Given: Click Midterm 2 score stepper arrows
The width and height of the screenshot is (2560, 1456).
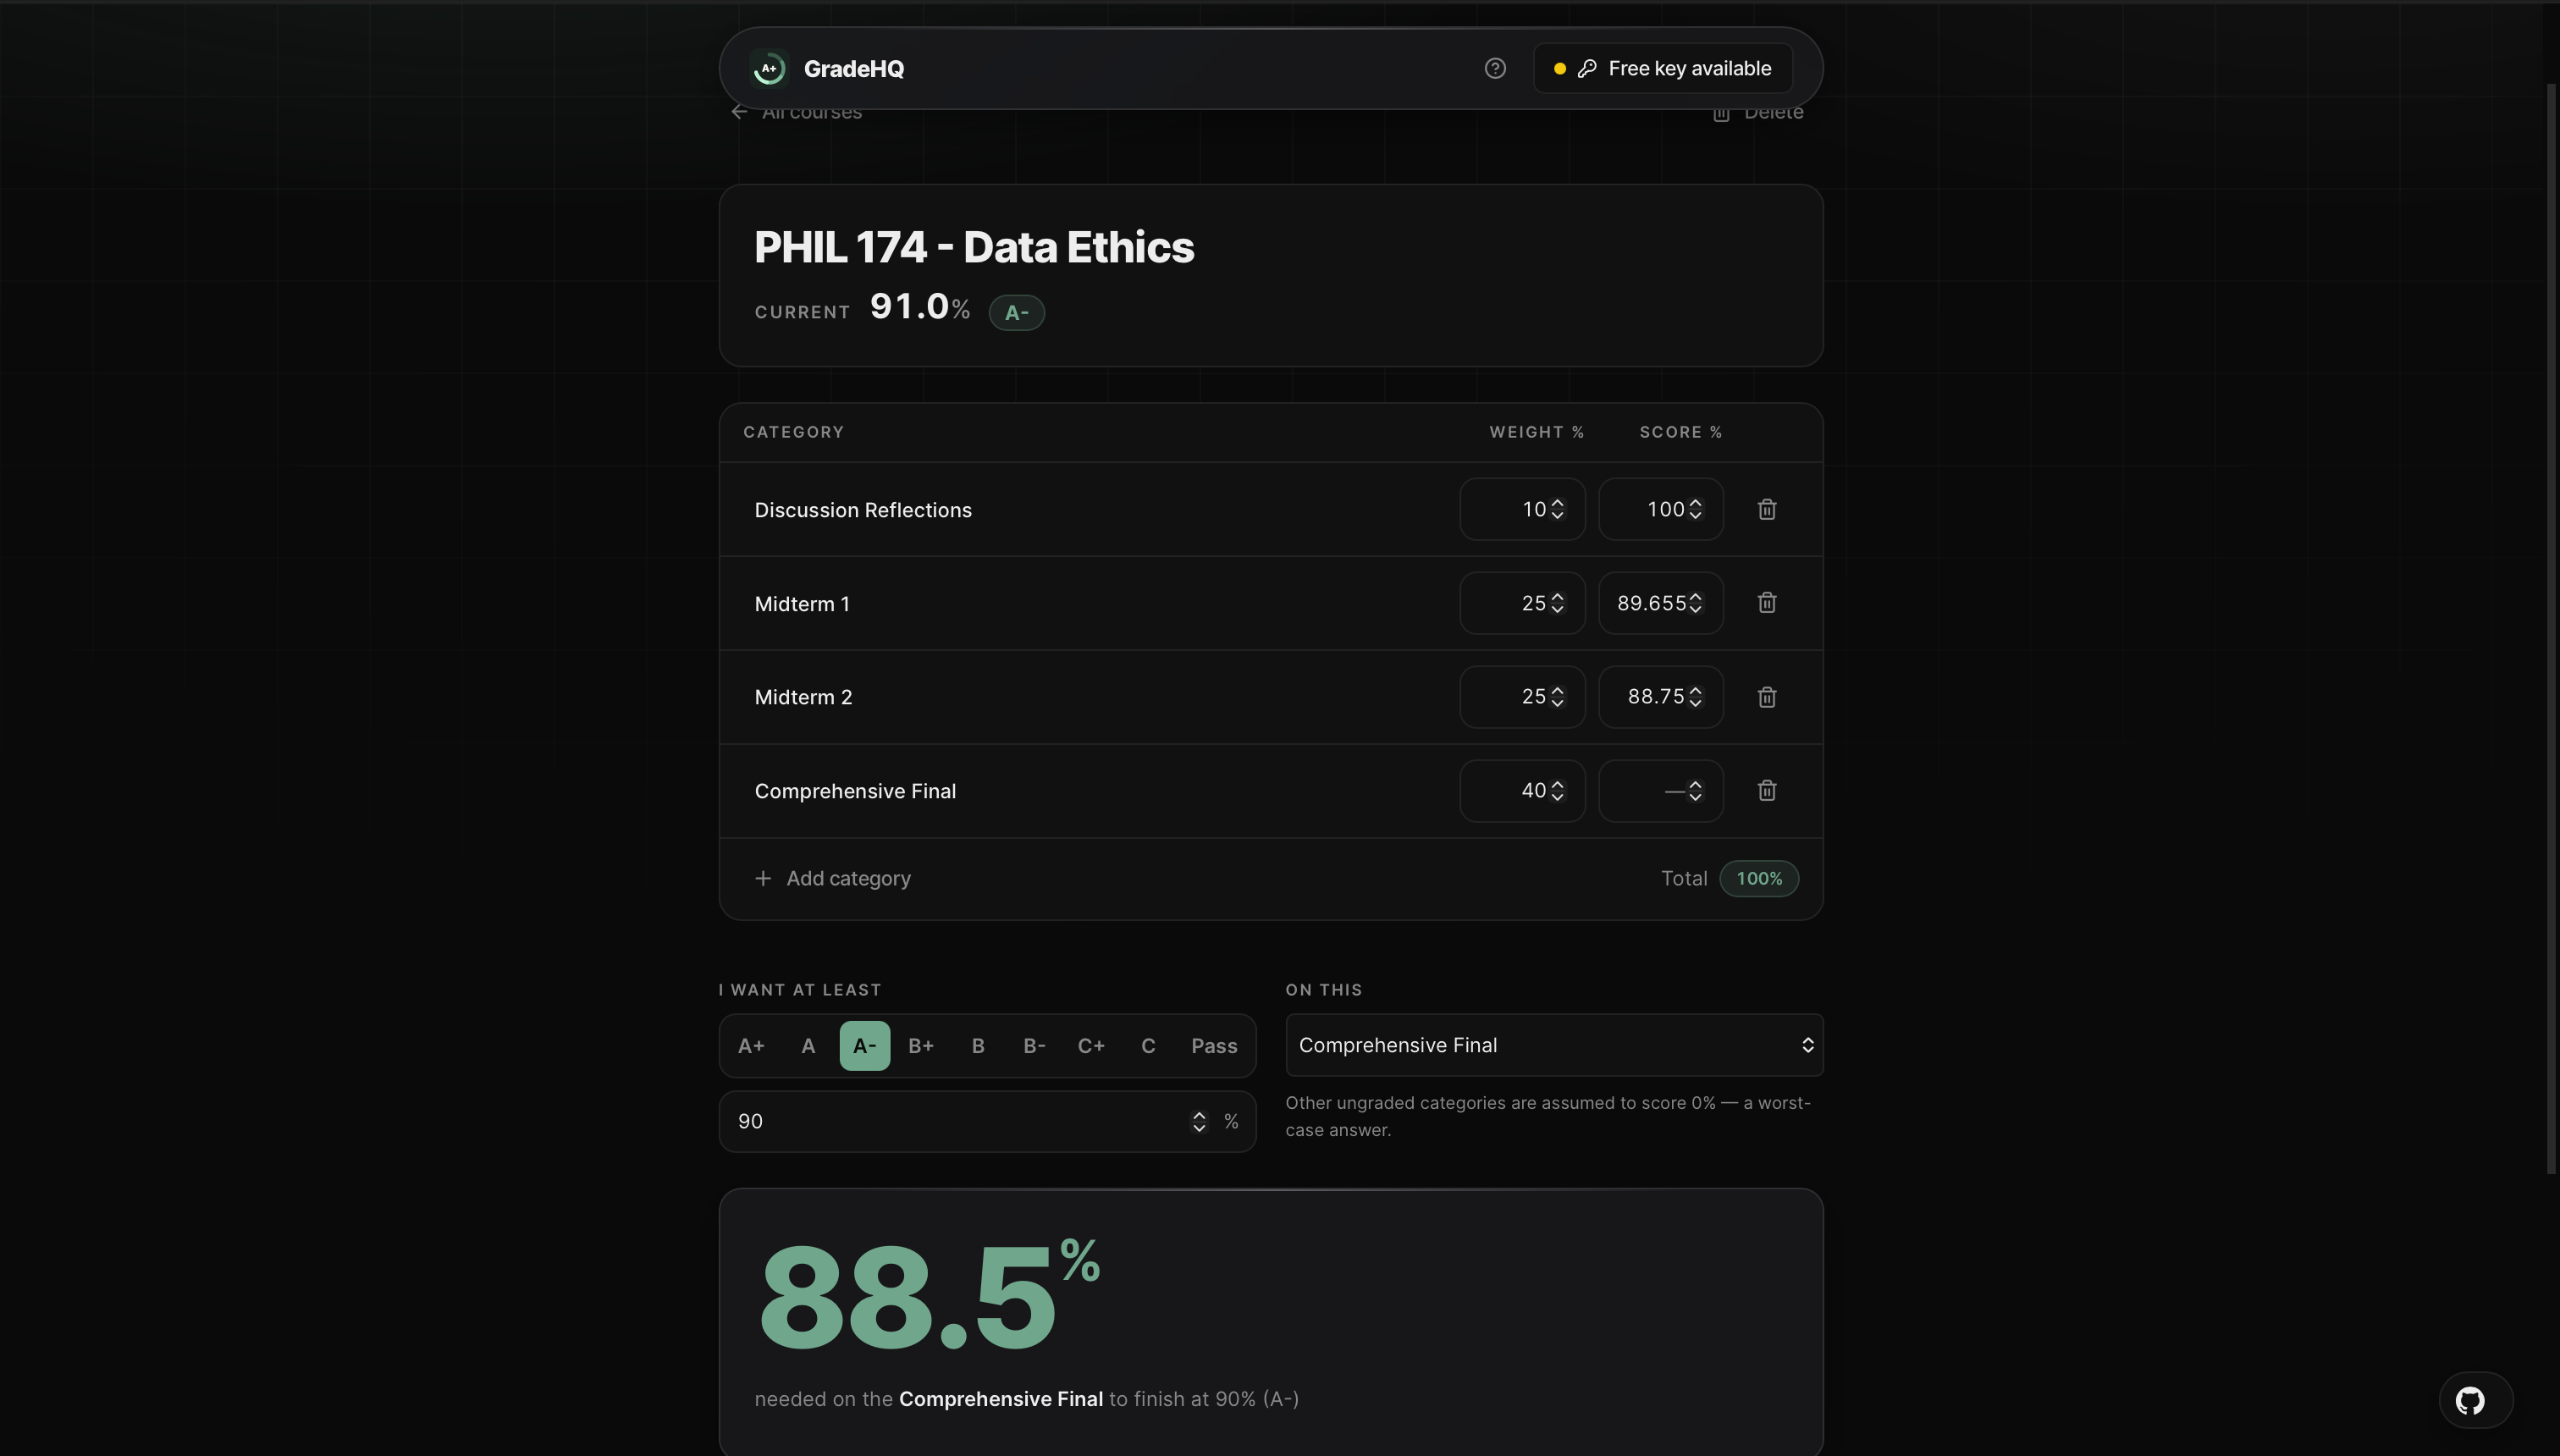Looking at the screenshot, I should (x=1695, y=697).
